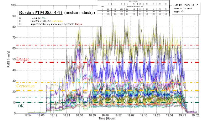The image size is (205, 127).
Task: Click the 'Time [Hours]' x-axis label
Action: tap(107, 119)
